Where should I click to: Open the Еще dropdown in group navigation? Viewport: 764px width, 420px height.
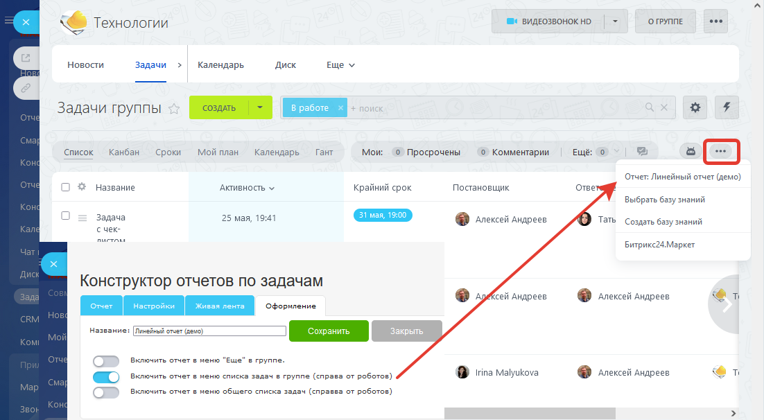(341, 65)
